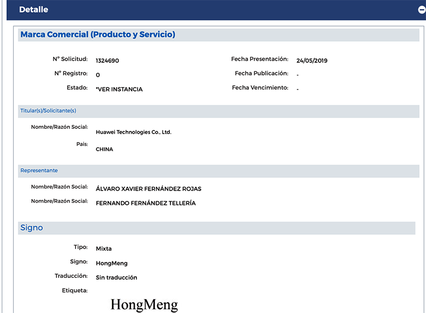Select representative ÁLVARO XAVIER FERNÁNDEZ ROJAS
This screenshot has height=313, width=426.
pos(149,189)
